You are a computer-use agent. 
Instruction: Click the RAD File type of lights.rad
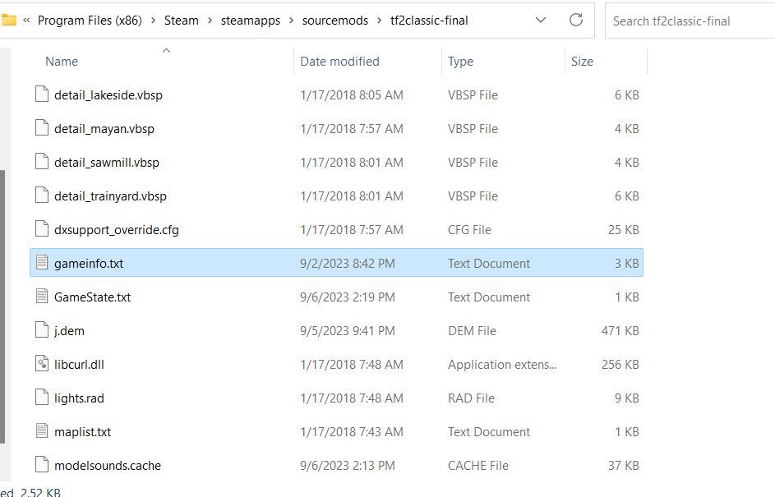(x=471, y=398)
